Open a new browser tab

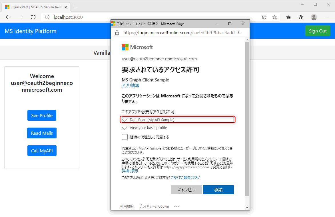tap(75, 7)
